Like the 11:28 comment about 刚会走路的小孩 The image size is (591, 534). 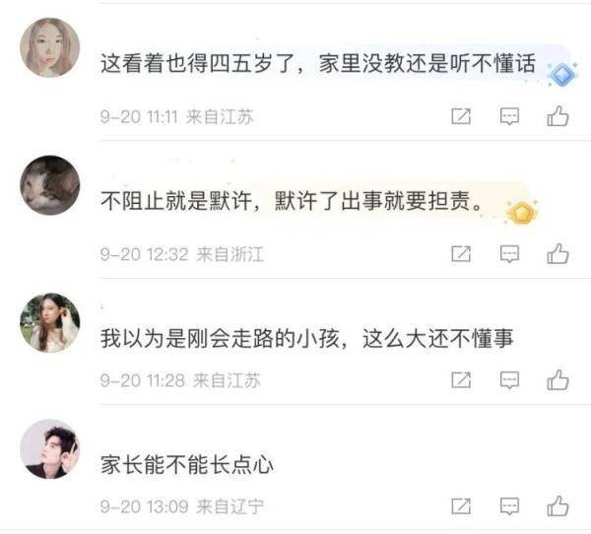[x=558, y=379]
